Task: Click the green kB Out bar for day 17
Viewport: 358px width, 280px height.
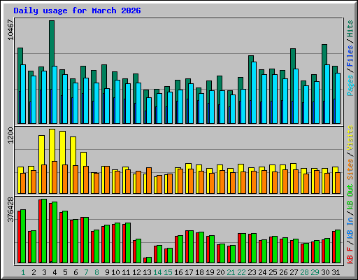Action: [x=191, y=246]
